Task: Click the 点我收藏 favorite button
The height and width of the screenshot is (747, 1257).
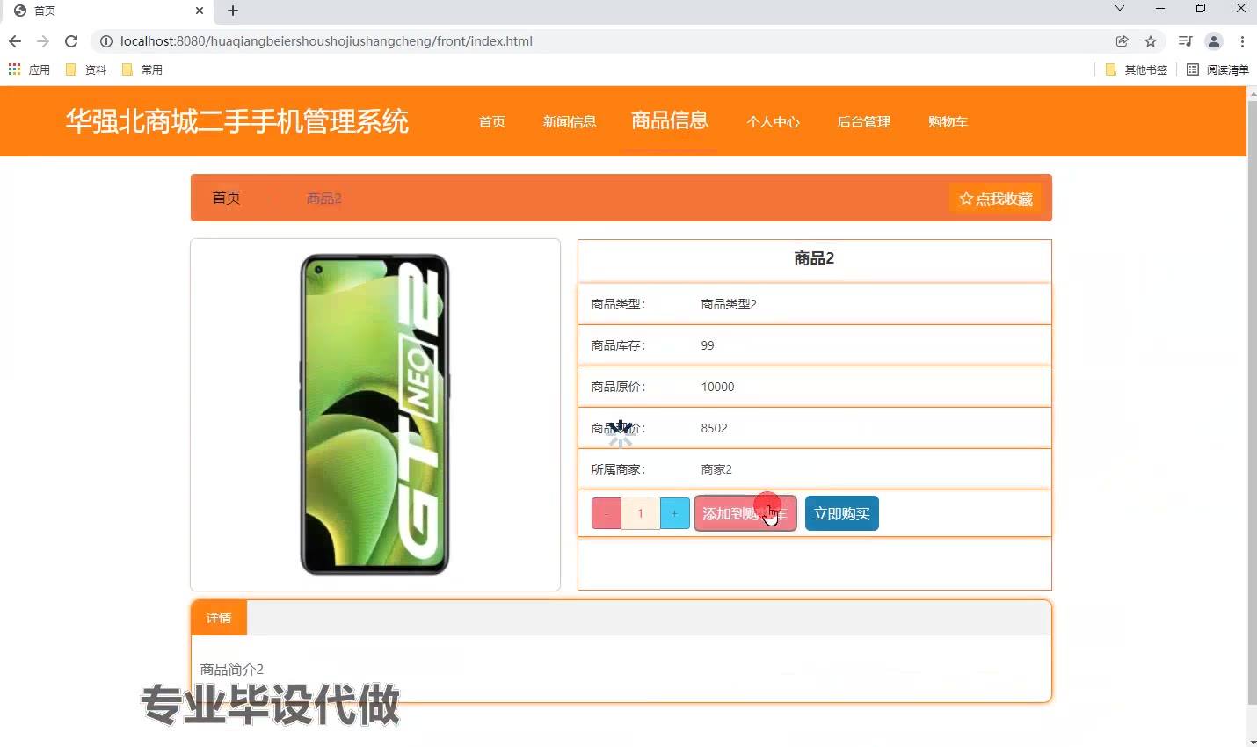Action: coord(996,199)
